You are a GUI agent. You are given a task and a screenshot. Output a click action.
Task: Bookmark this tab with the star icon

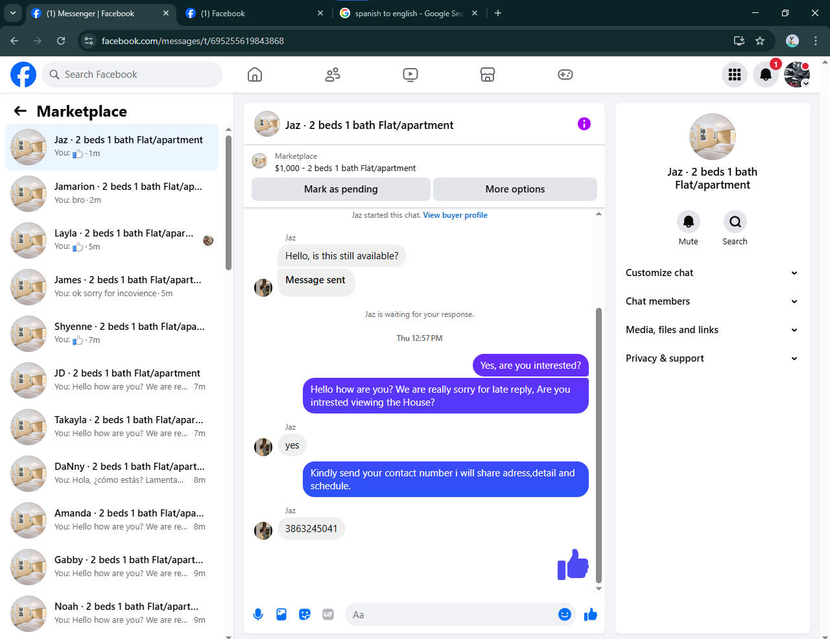coord(760,41)
